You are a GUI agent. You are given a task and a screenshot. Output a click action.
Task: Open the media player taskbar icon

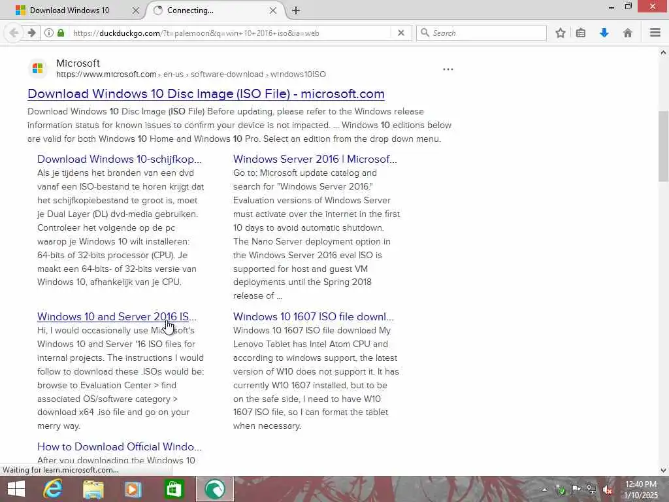pyautogui.click(x=133, y=489)
